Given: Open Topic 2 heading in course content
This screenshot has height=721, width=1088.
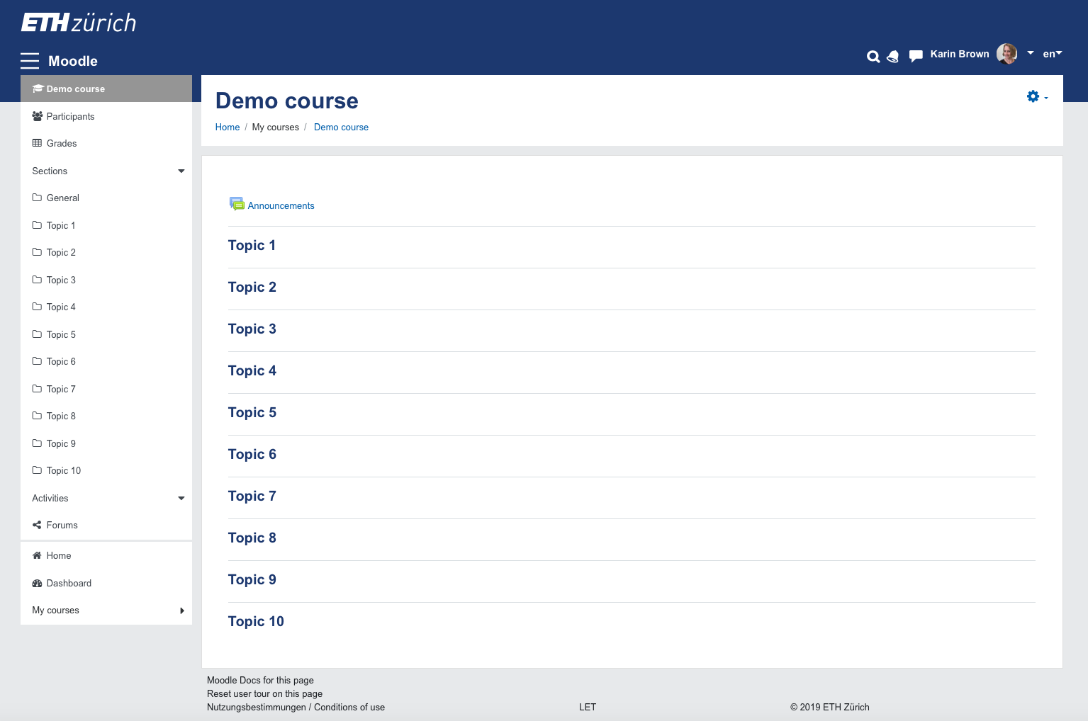Looking at the screenshot, I should 252,288.
